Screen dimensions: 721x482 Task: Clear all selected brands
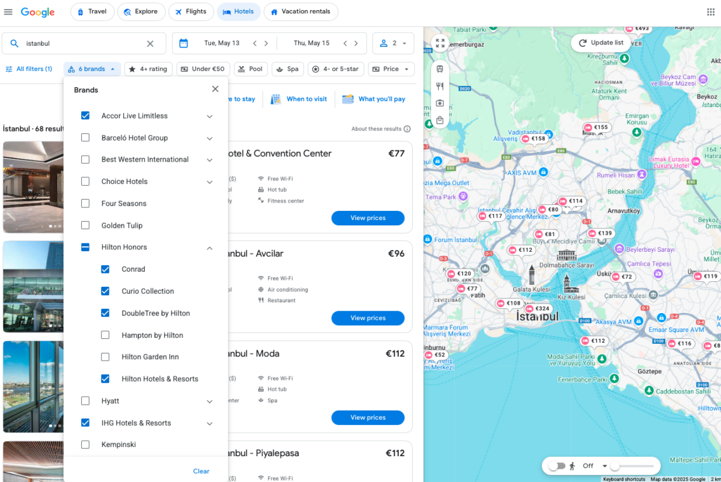click(x=201, y=471)
